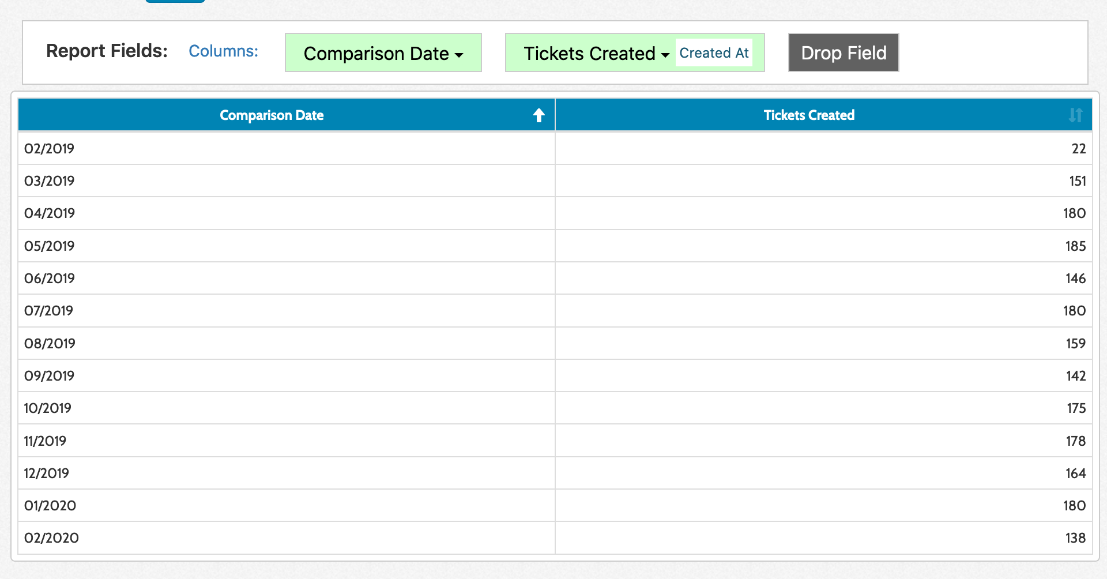The height and width of the screenshot is (579, 1107).
Task: Select the Tickets Created column header
Action: pos(808,115)
